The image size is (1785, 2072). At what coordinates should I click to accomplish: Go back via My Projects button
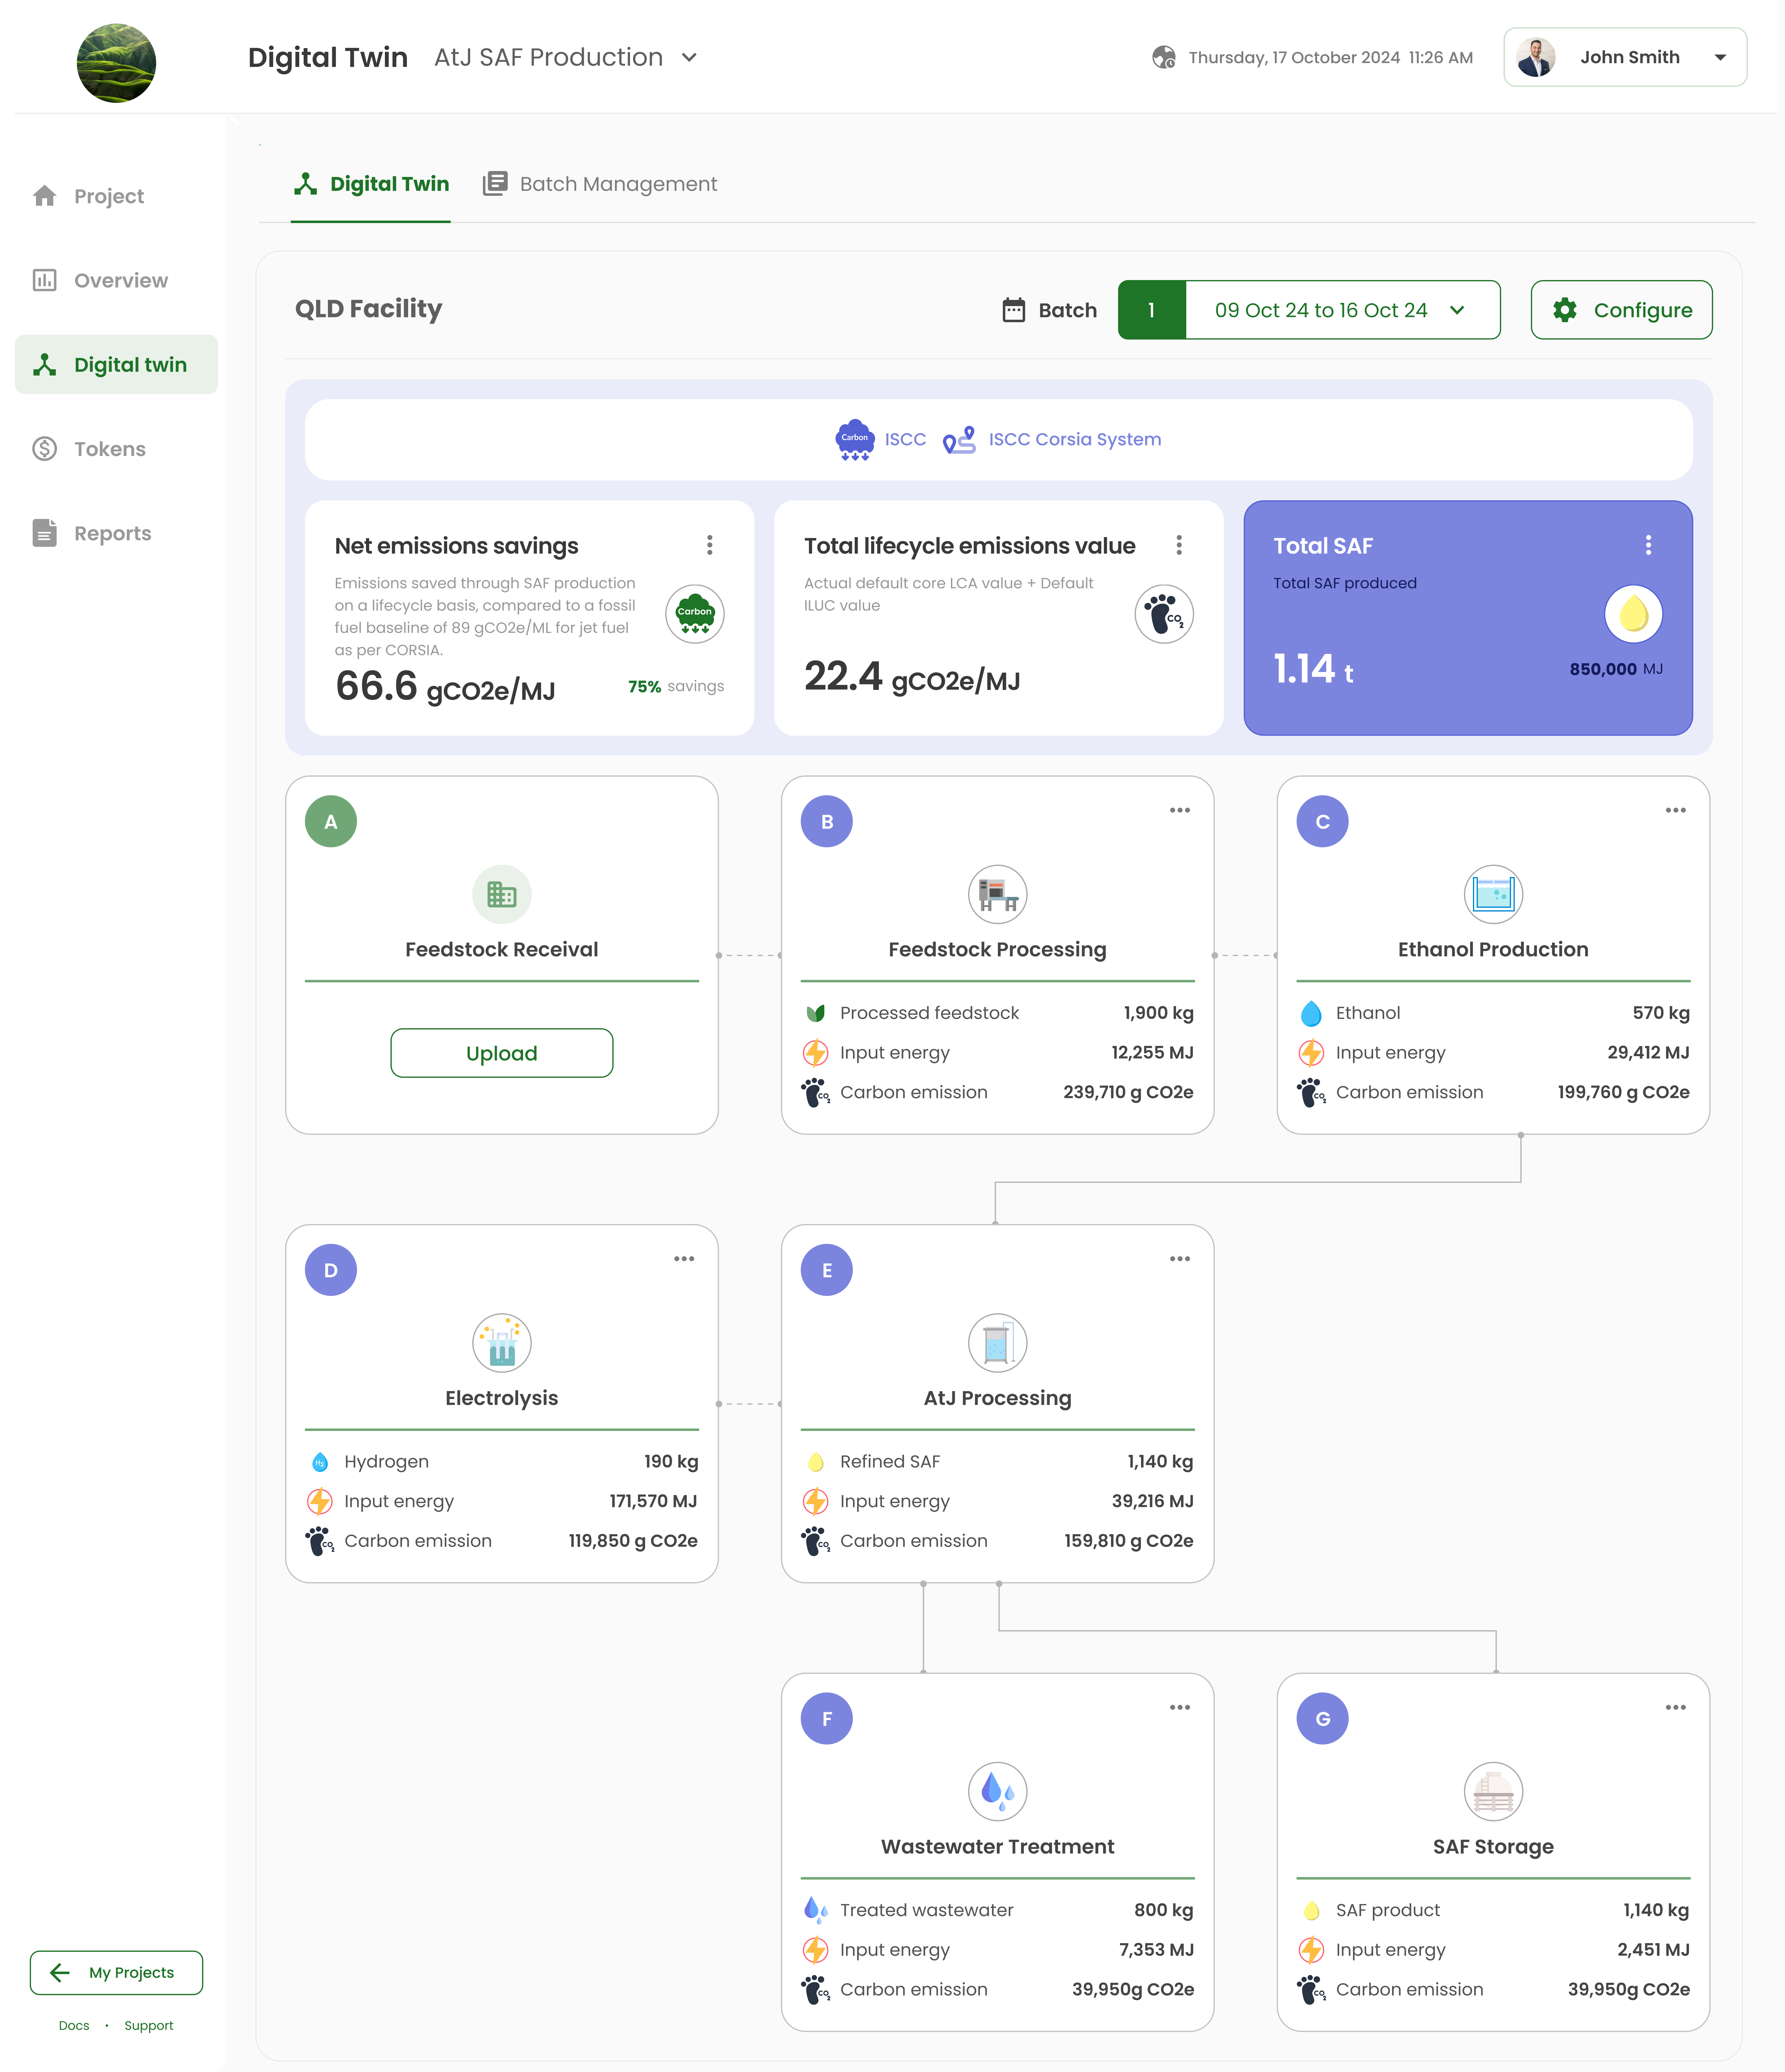(116, 1972)
